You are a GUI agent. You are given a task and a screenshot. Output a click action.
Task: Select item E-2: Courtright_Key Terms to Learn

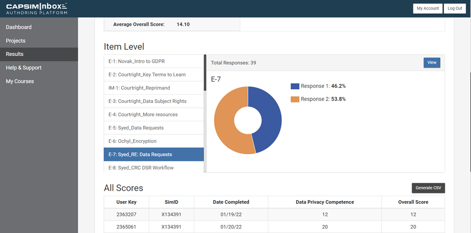point(154,74)
